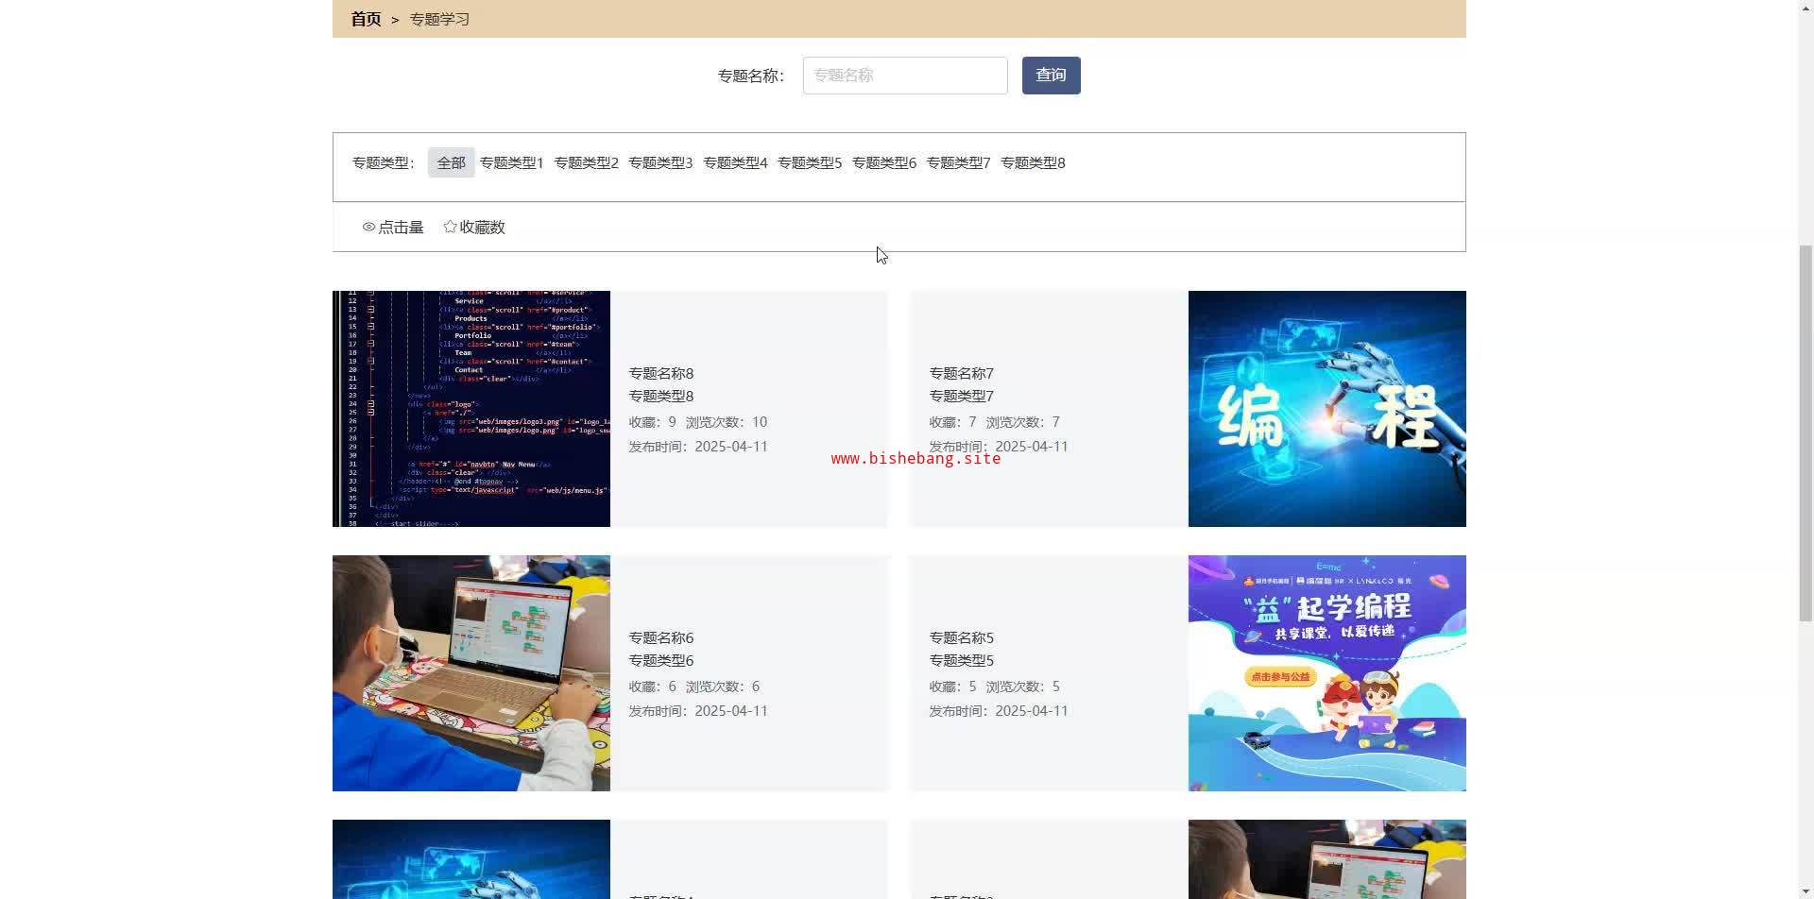Screen dimensions: 1814x899
Task: Click 专题类型5 label in the 专题名称5 card
Action: (962, 660)
